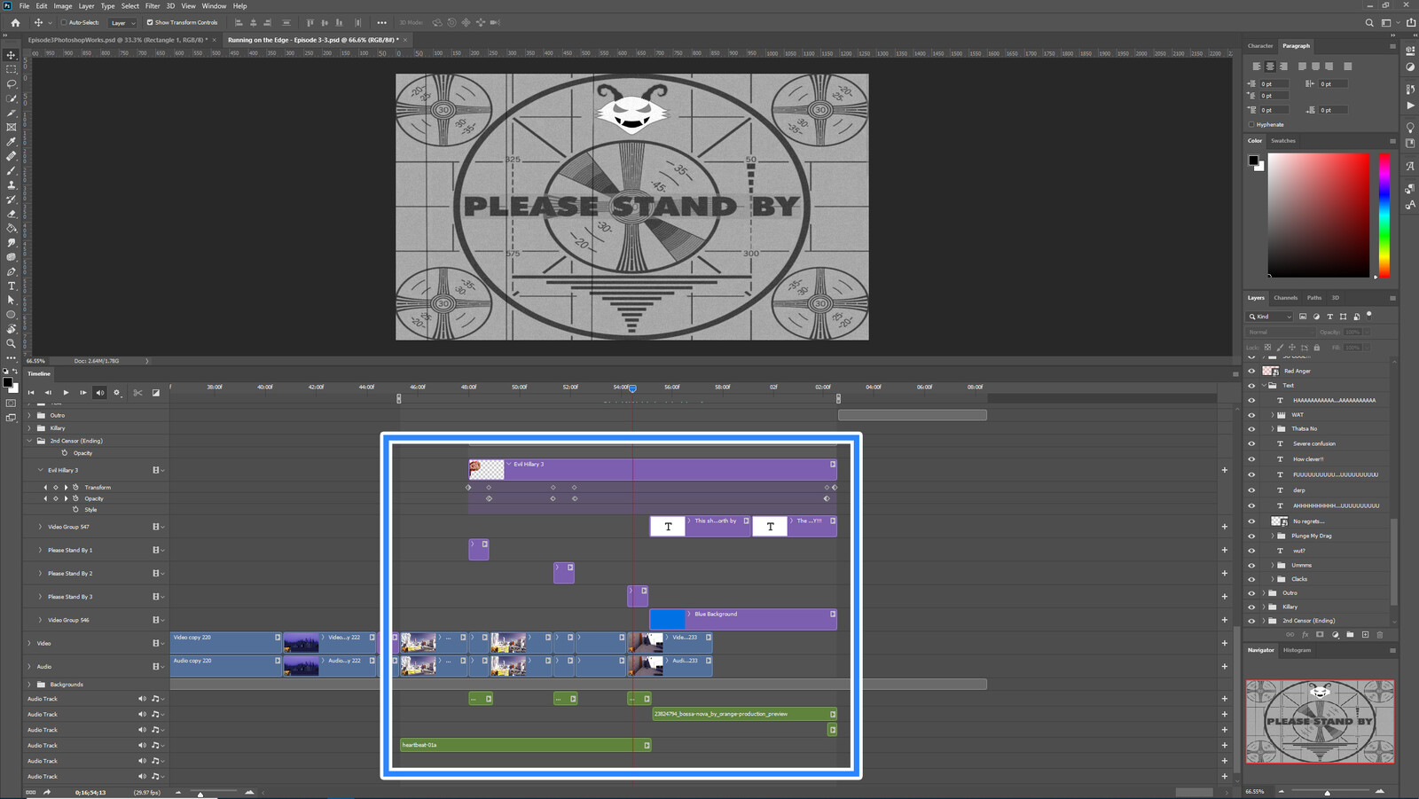This screenshot has height=799, width=1419.
Task: Select the Move tool
Action: tap(12, 55)
